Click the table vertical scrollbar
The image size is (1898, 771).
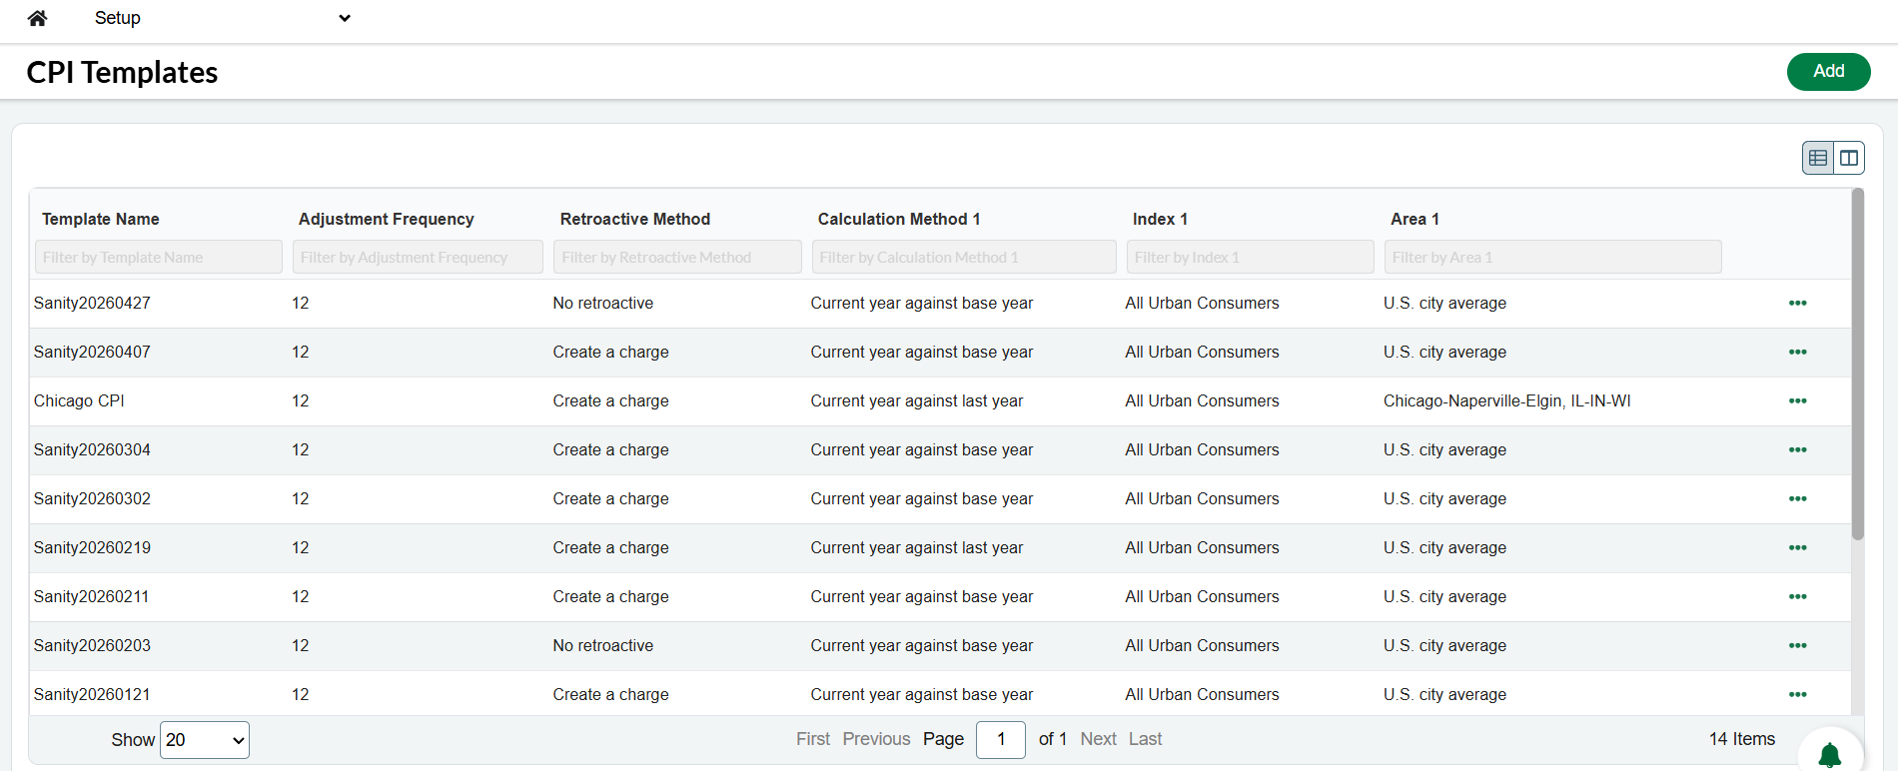click(1857, 365)
